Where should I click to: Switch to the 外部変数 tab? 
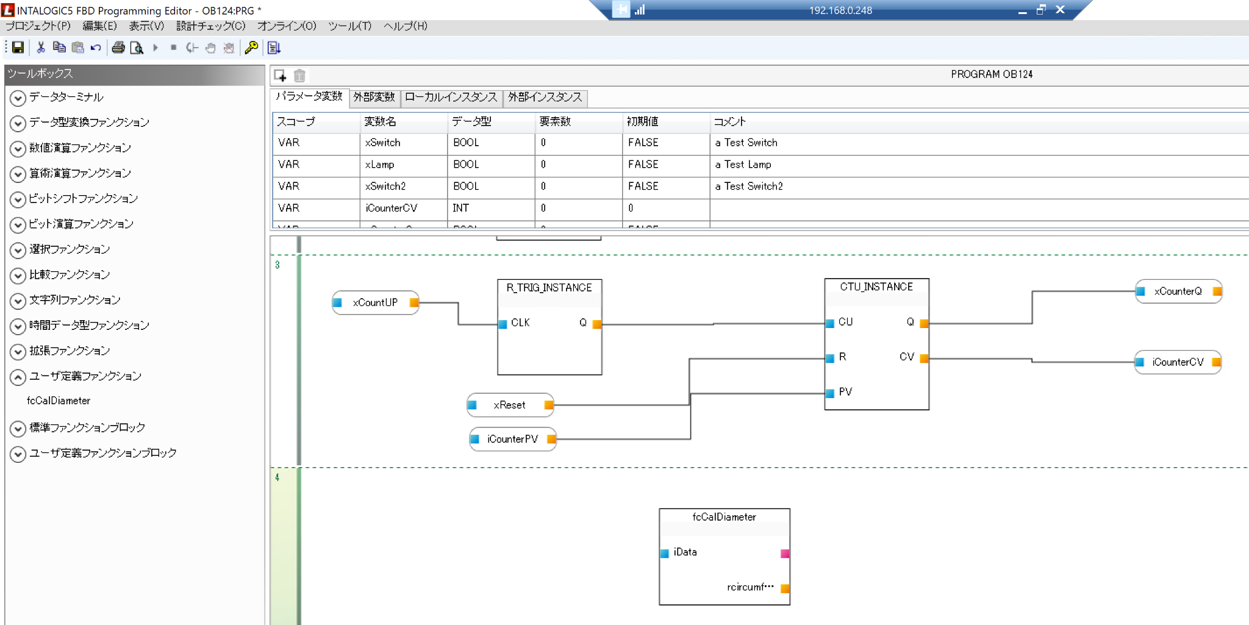click(374, 97)
